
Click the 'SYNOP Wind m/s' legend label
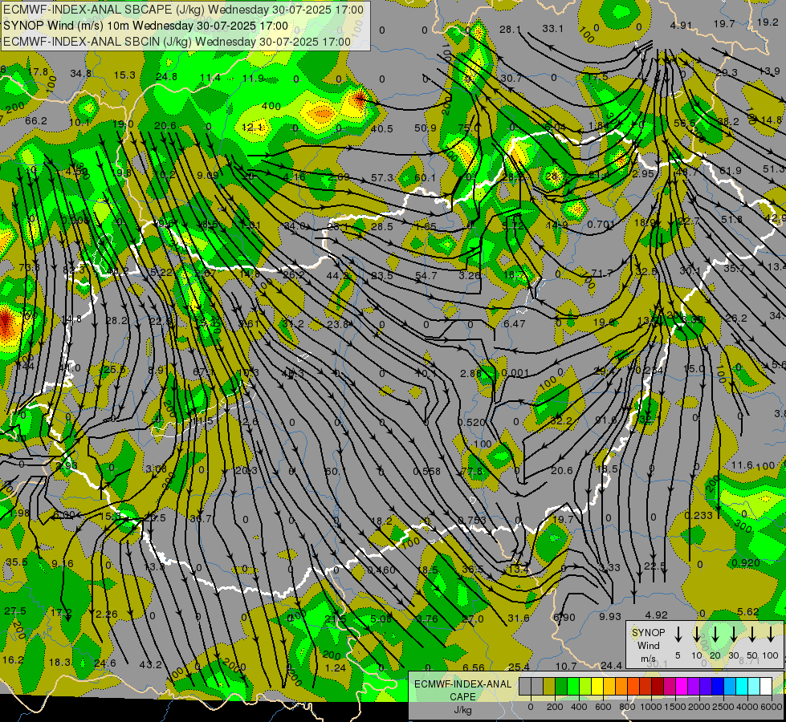click(648, 645)
